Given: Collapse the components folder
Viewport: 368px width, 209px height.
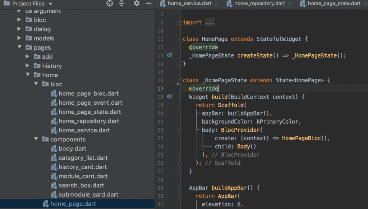Looking at the screenshot, I should 36,139.
